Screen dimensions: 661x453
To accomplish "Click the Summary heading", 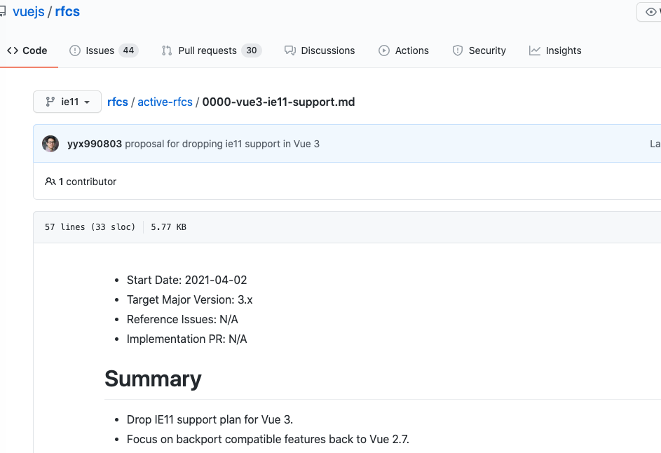I will (x=153, y=379).
